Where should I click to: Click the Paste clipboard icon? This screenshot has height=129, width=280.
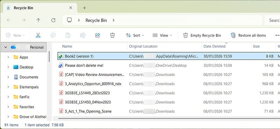tap(68, 35)
